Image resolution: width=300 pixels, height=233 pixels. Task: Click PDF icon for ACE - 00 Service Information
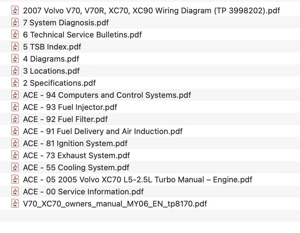pyautogui.click(x=15, y=192)
